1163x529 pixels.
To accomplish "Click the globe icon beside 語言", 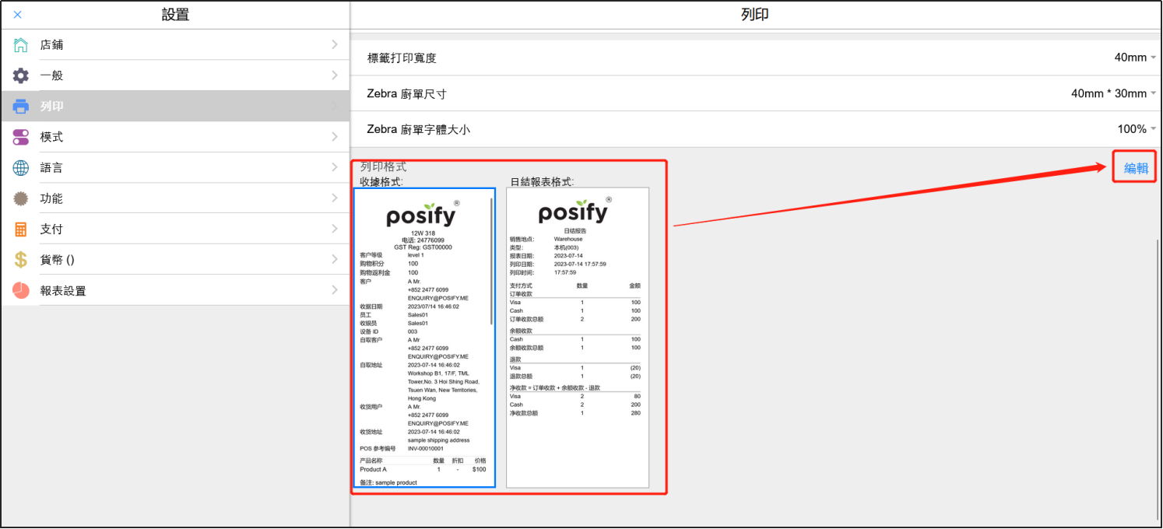I will [21, 168].
